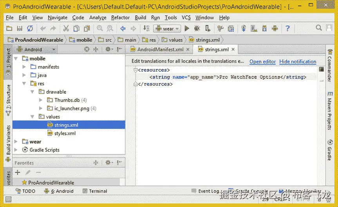The image size is (338, 207).
Task: Click the Forward navigation arrow
Action: pos(133,28)
